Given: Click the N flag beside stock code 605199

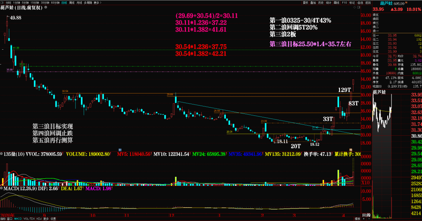Looking at the screenshot, I should (406, 2).
